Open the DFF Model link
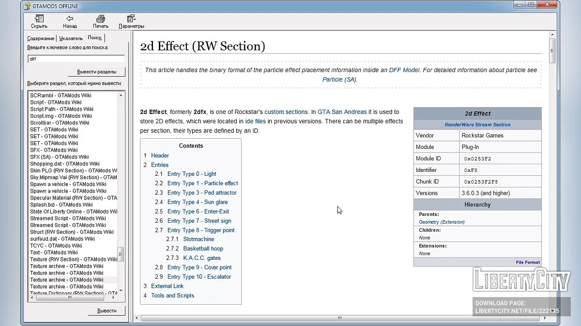The width and height of the screenshot is (581, 326). (x=404, y=70)
